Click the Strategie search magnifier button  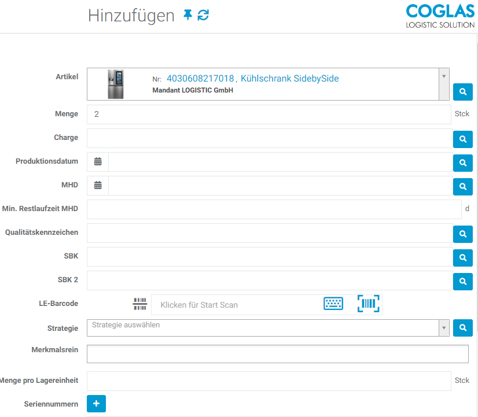pos(462,328)
